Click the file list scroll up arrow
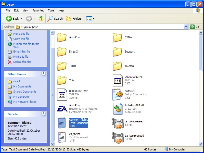Screen dimensions: 204x153 coord(201,32)
